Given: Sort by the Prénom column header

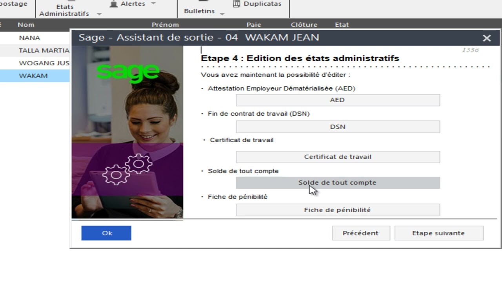Looking at the screenshot, I should pos(165,25).
